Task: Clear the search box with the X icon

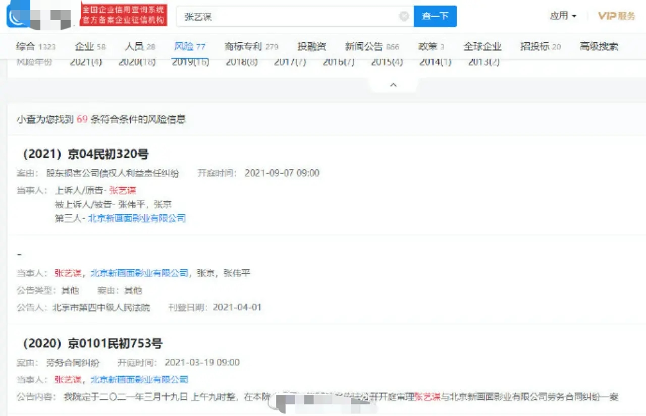Action: point(404,17)
